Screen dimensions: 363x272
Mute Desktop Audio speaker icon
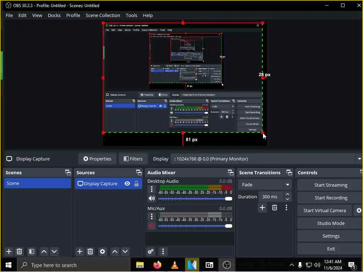152,198
